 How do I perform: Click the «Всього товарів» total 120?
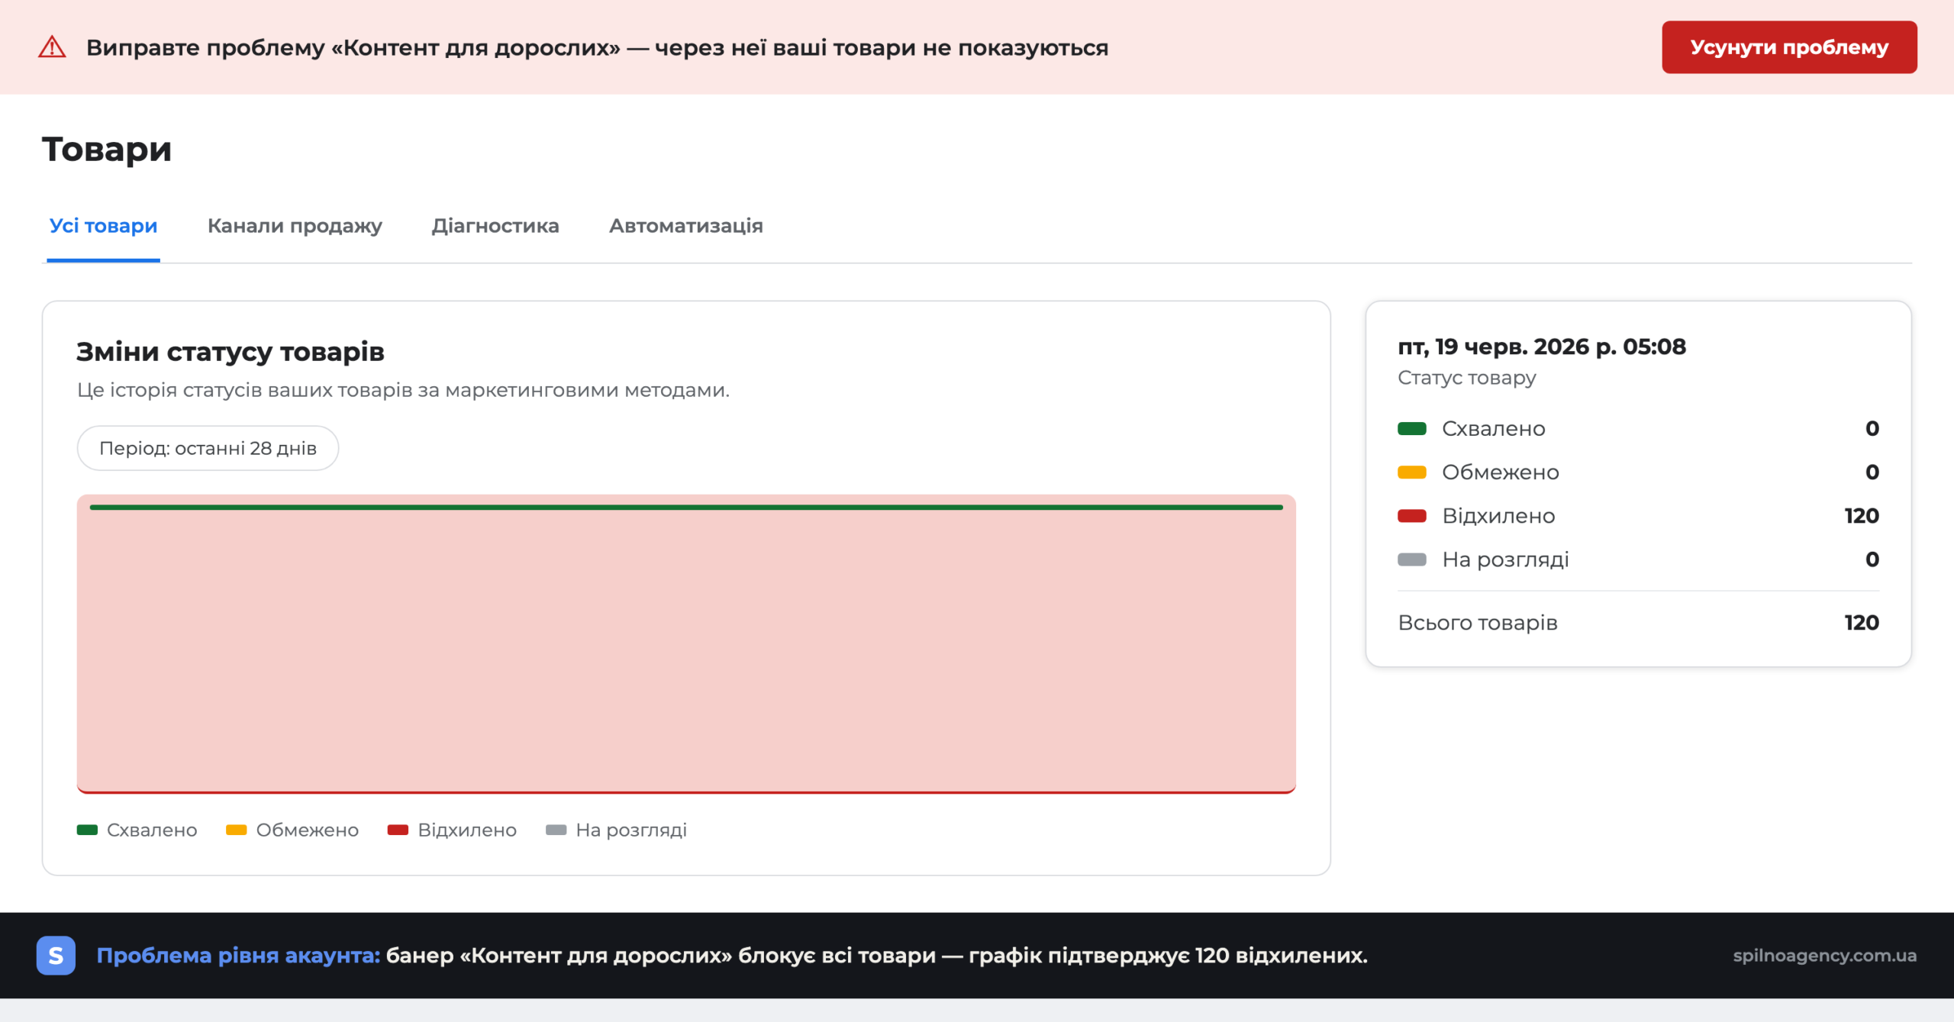pos(1862,623)
